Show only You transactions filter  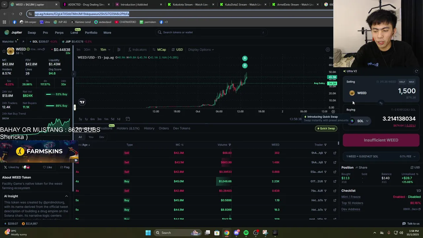pyautogui.click(x=91, y=137)
